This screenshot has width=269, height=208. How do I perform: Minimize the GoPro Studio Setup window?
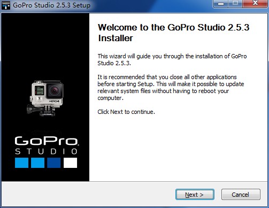coord(221,4)
